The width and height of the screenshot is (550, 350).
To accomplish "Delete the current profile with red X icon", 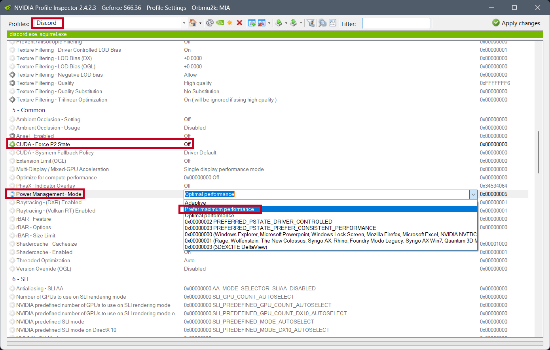I will pos(239,23).
